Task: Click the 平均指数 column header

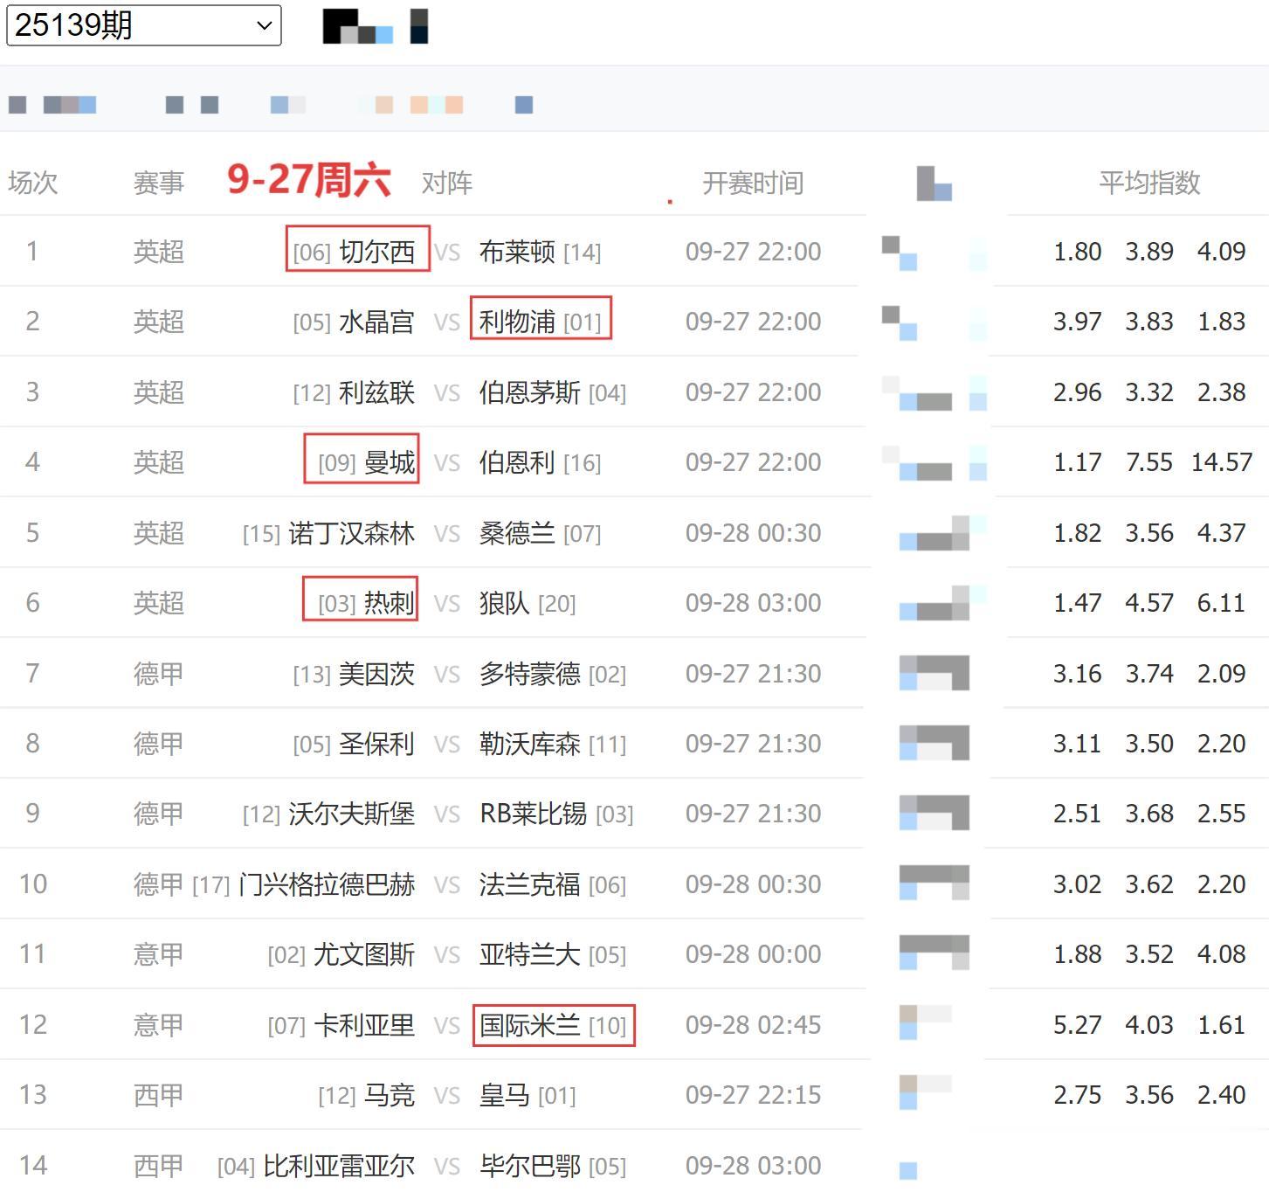Action: point(1148,183)
